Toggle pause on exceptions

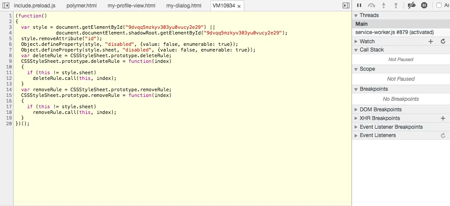(424, 5)
